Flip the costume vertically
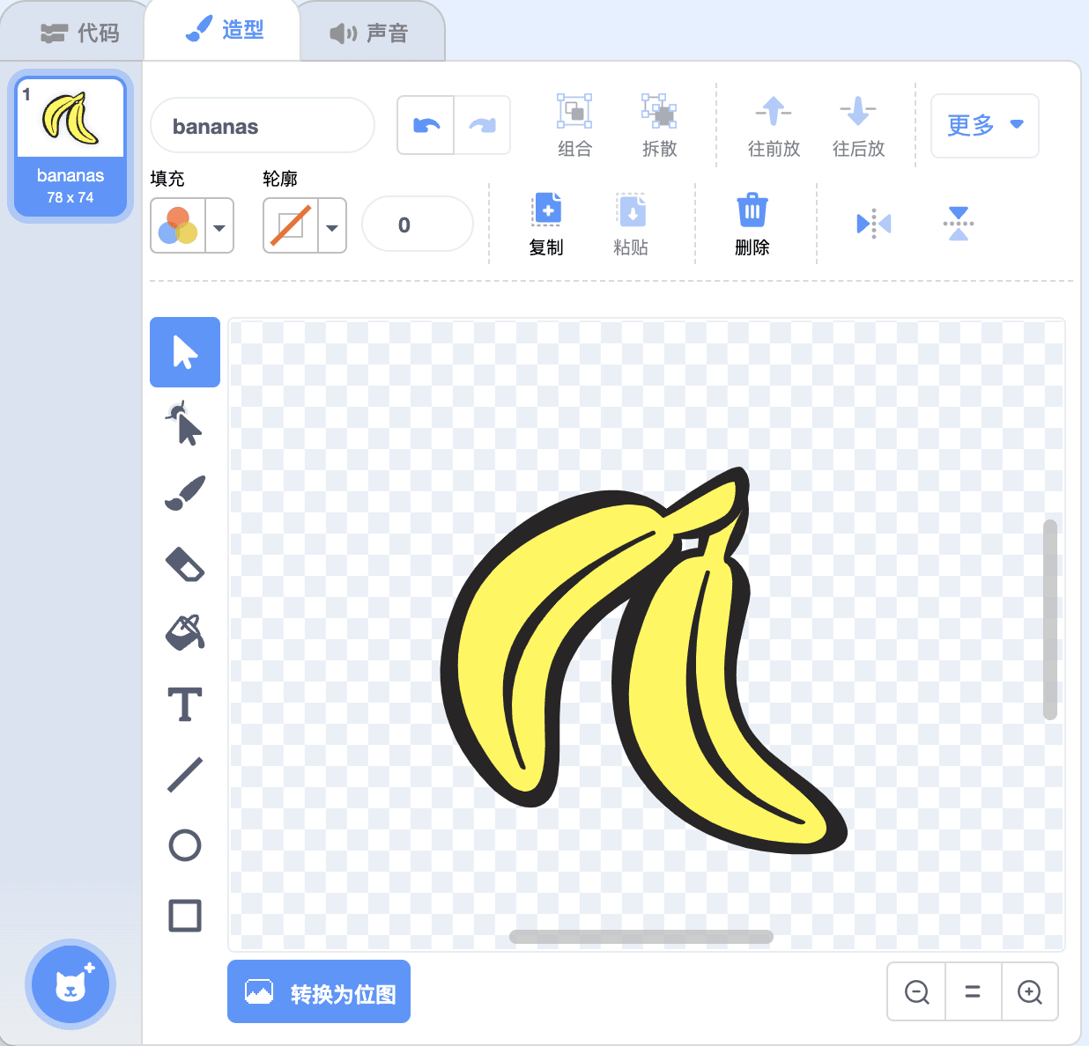 tap(958, 224)
